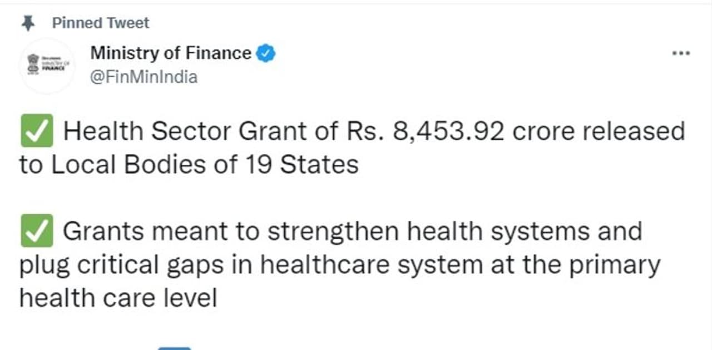This screenshot has height=350, width=712.
Task: Open the @FinMinIndia handle link
Action: (144, 77)
